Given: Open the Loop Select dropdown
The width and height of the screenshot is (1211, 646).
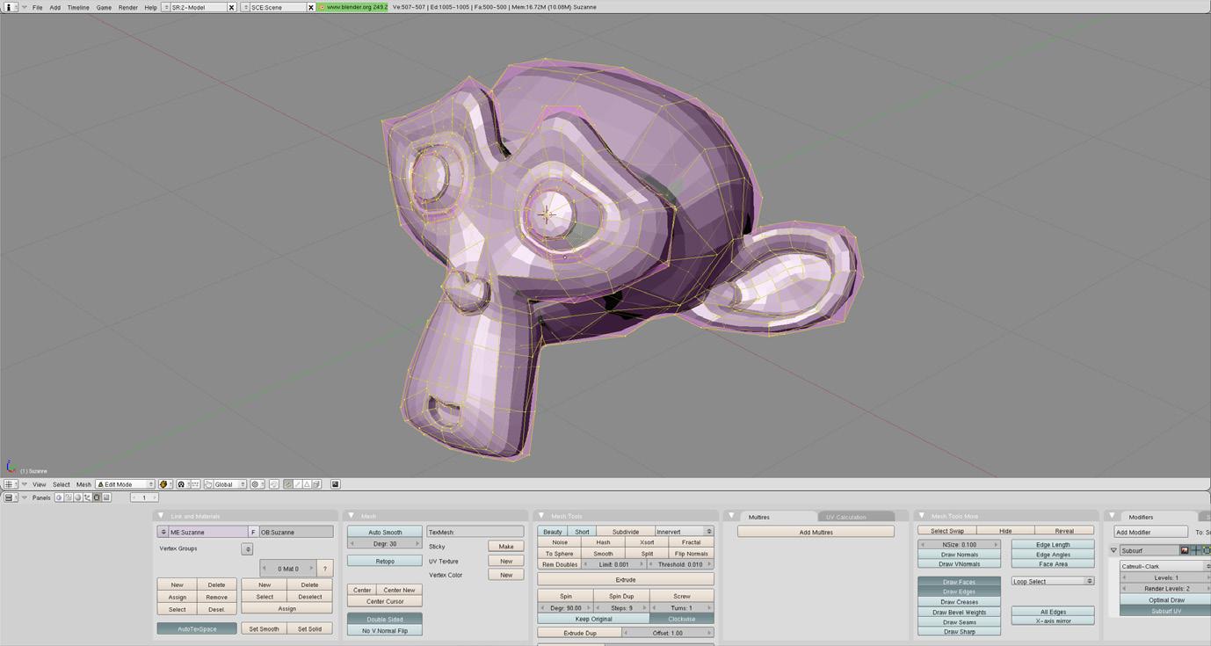Looking at the screenshot, I should 1052,581.
